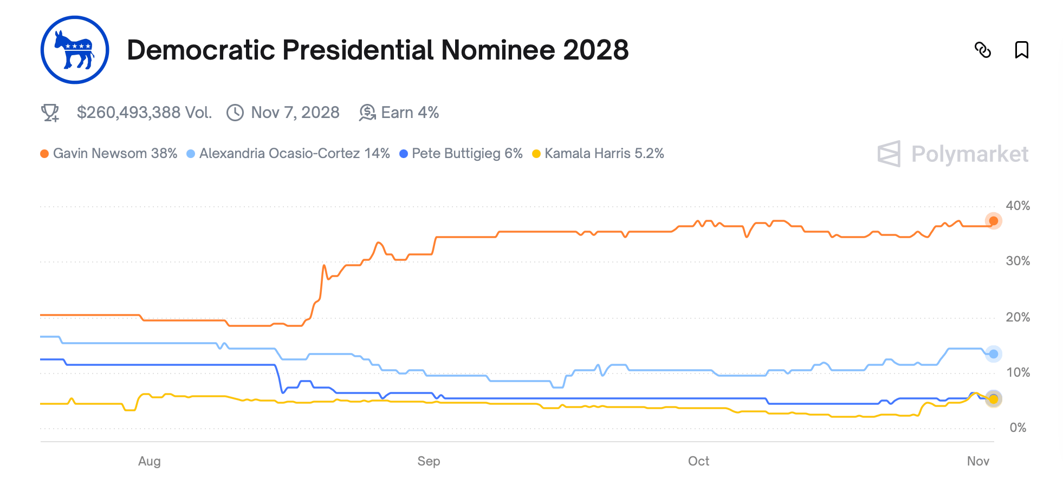Click the orange endpoint dot on Newsom's line
This screenshot has height=485, width=1063.
pos(994,221)
